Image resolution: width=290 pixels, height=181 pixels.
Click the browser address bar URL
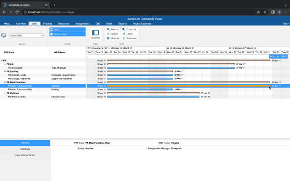click(52, 12)
